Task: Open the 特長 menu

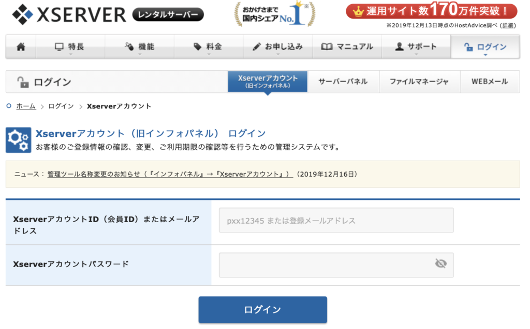Action: tap(70, 46)
